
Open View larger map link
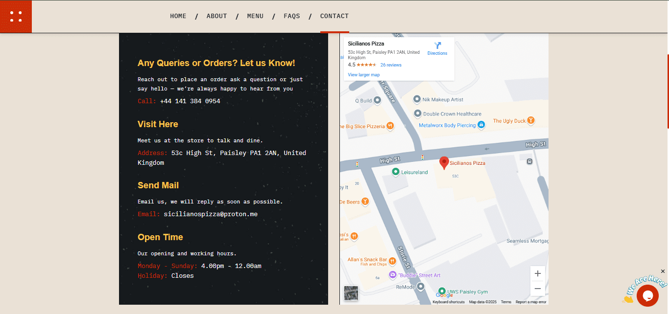coord(364,75)
